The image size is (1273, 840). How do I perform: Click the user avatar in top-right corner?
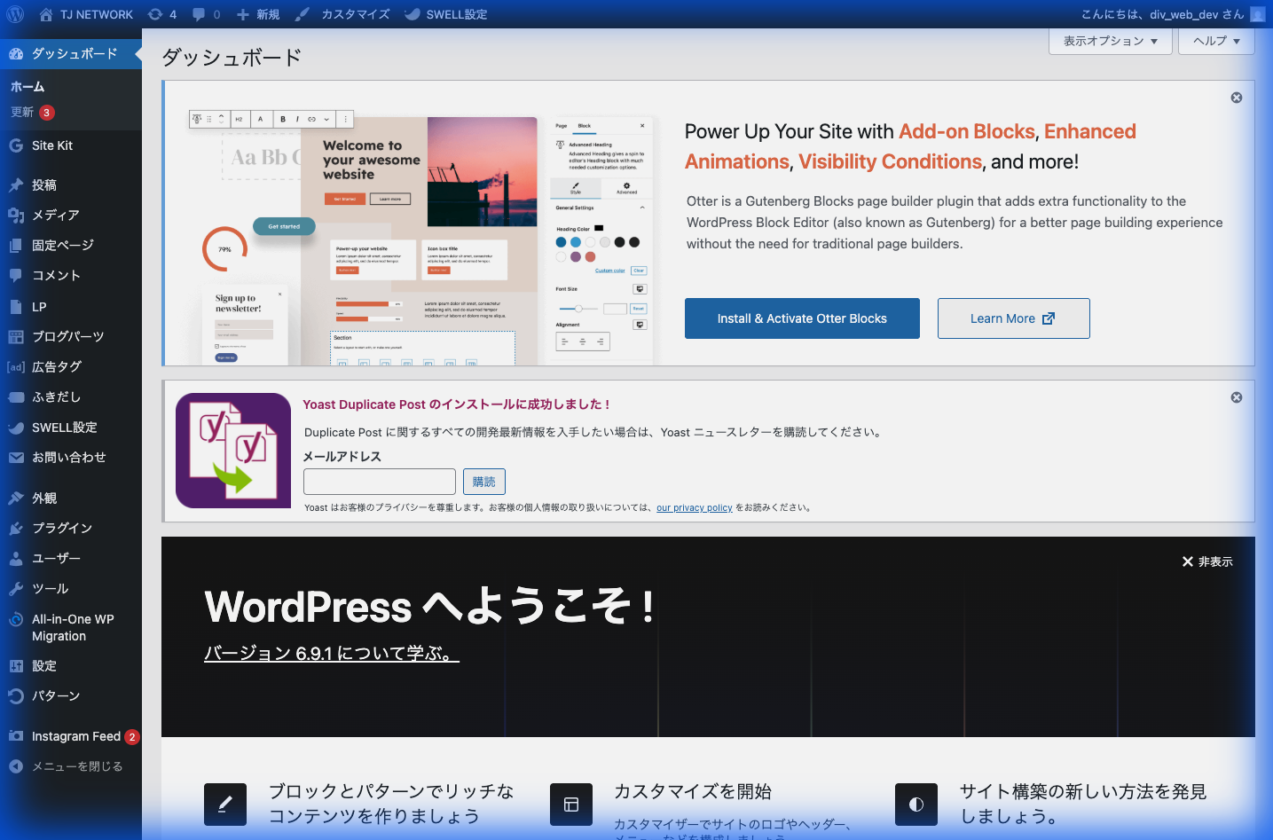(1257, 14)
